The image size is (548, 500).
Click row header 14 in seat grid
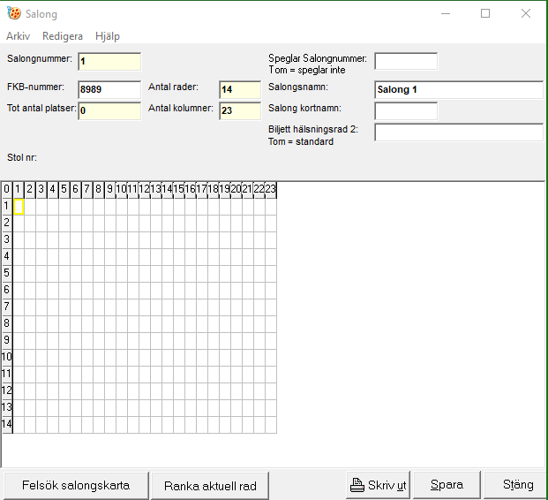[6, 424]
